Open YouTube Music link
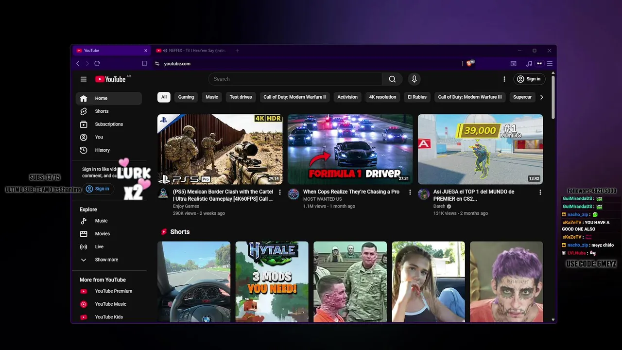 [109, 304]
